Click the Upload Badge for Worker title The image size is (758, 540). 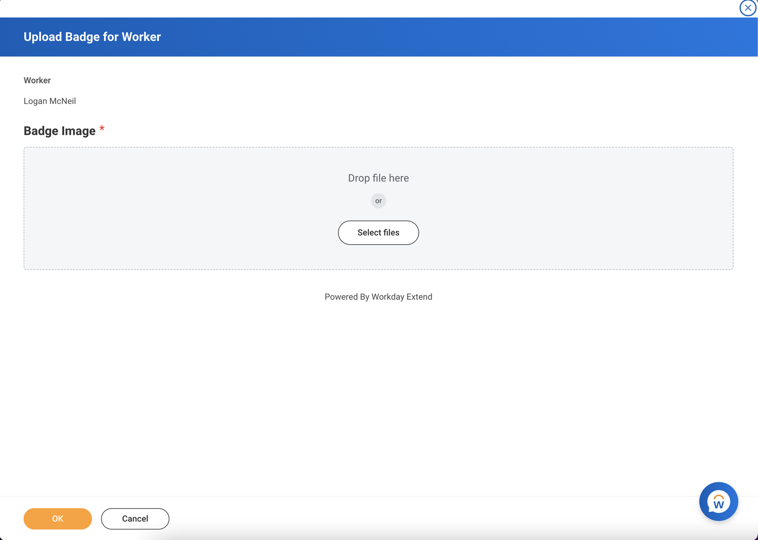point(92,36)
